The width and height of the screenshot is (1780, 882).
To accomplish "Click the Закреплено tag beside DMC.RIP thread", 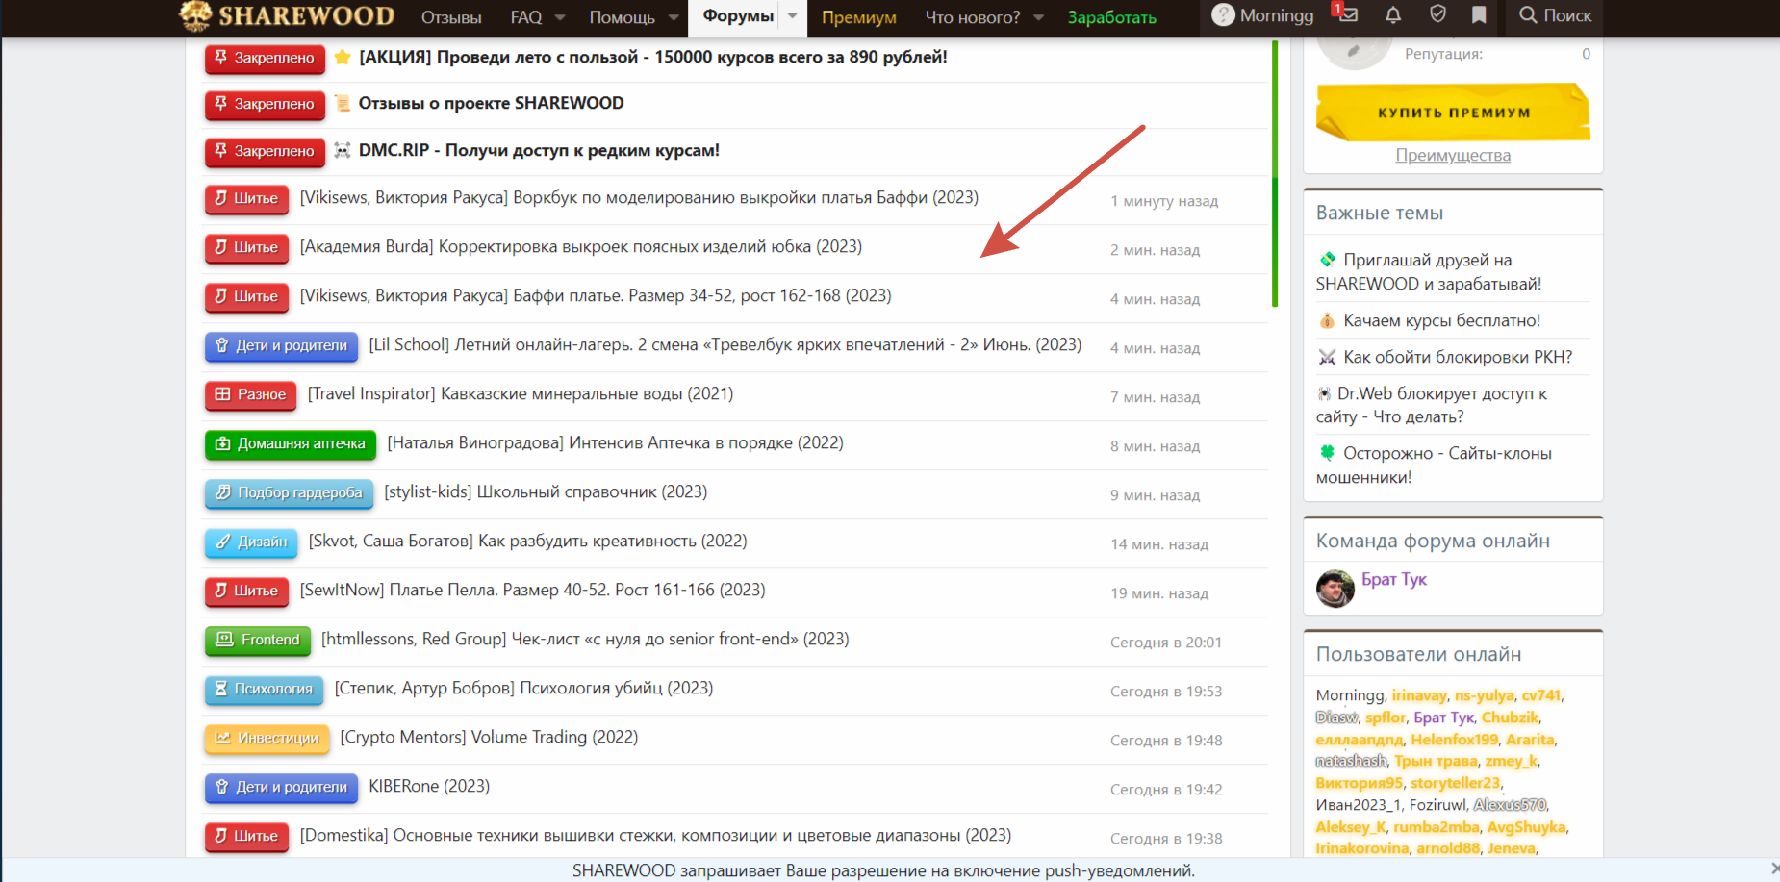I will (x=265, y=151).
